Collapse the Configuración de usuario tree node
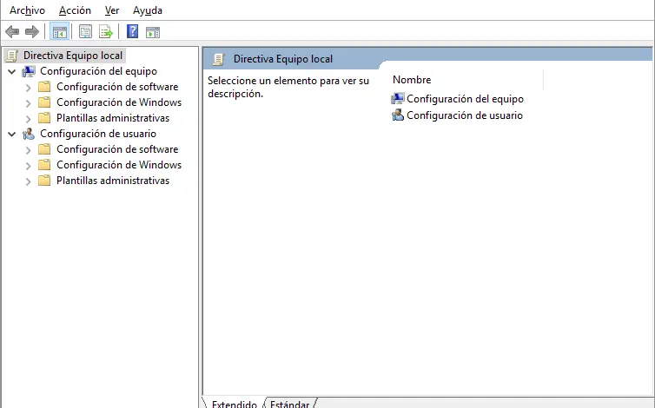The image size is (655, 408). pos(12,134)
